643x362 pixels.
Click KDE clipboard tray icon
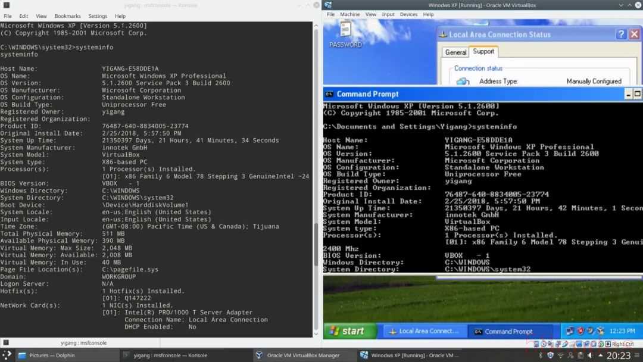(580, 355)
